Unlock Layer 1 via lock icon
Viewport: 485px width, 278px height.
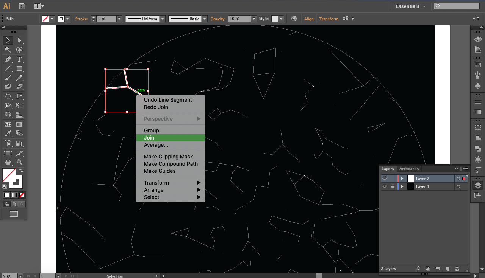[x=393, y=186]
